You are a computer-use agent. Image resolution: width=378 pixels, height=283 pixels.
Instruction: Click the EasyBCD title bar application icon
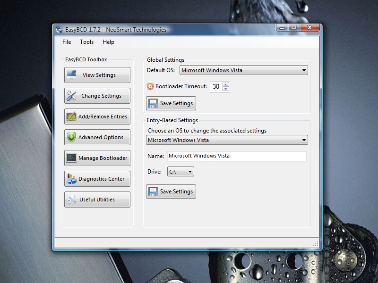(x=59, y=29)
